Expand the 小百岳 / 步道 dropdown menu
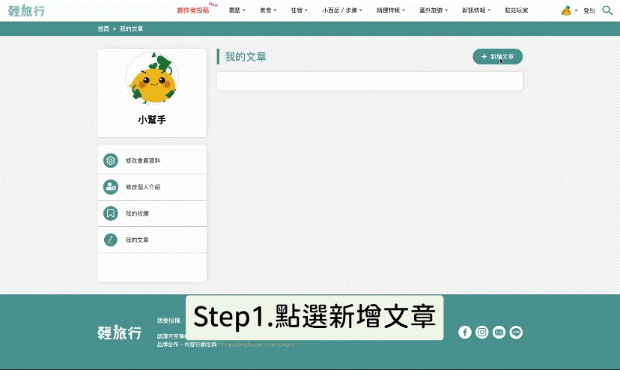The height and width of the screenshot is (370, 620). (342, 10)
